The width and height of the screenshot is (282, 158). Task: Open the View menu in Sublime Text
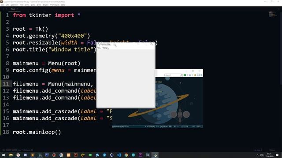27,5
